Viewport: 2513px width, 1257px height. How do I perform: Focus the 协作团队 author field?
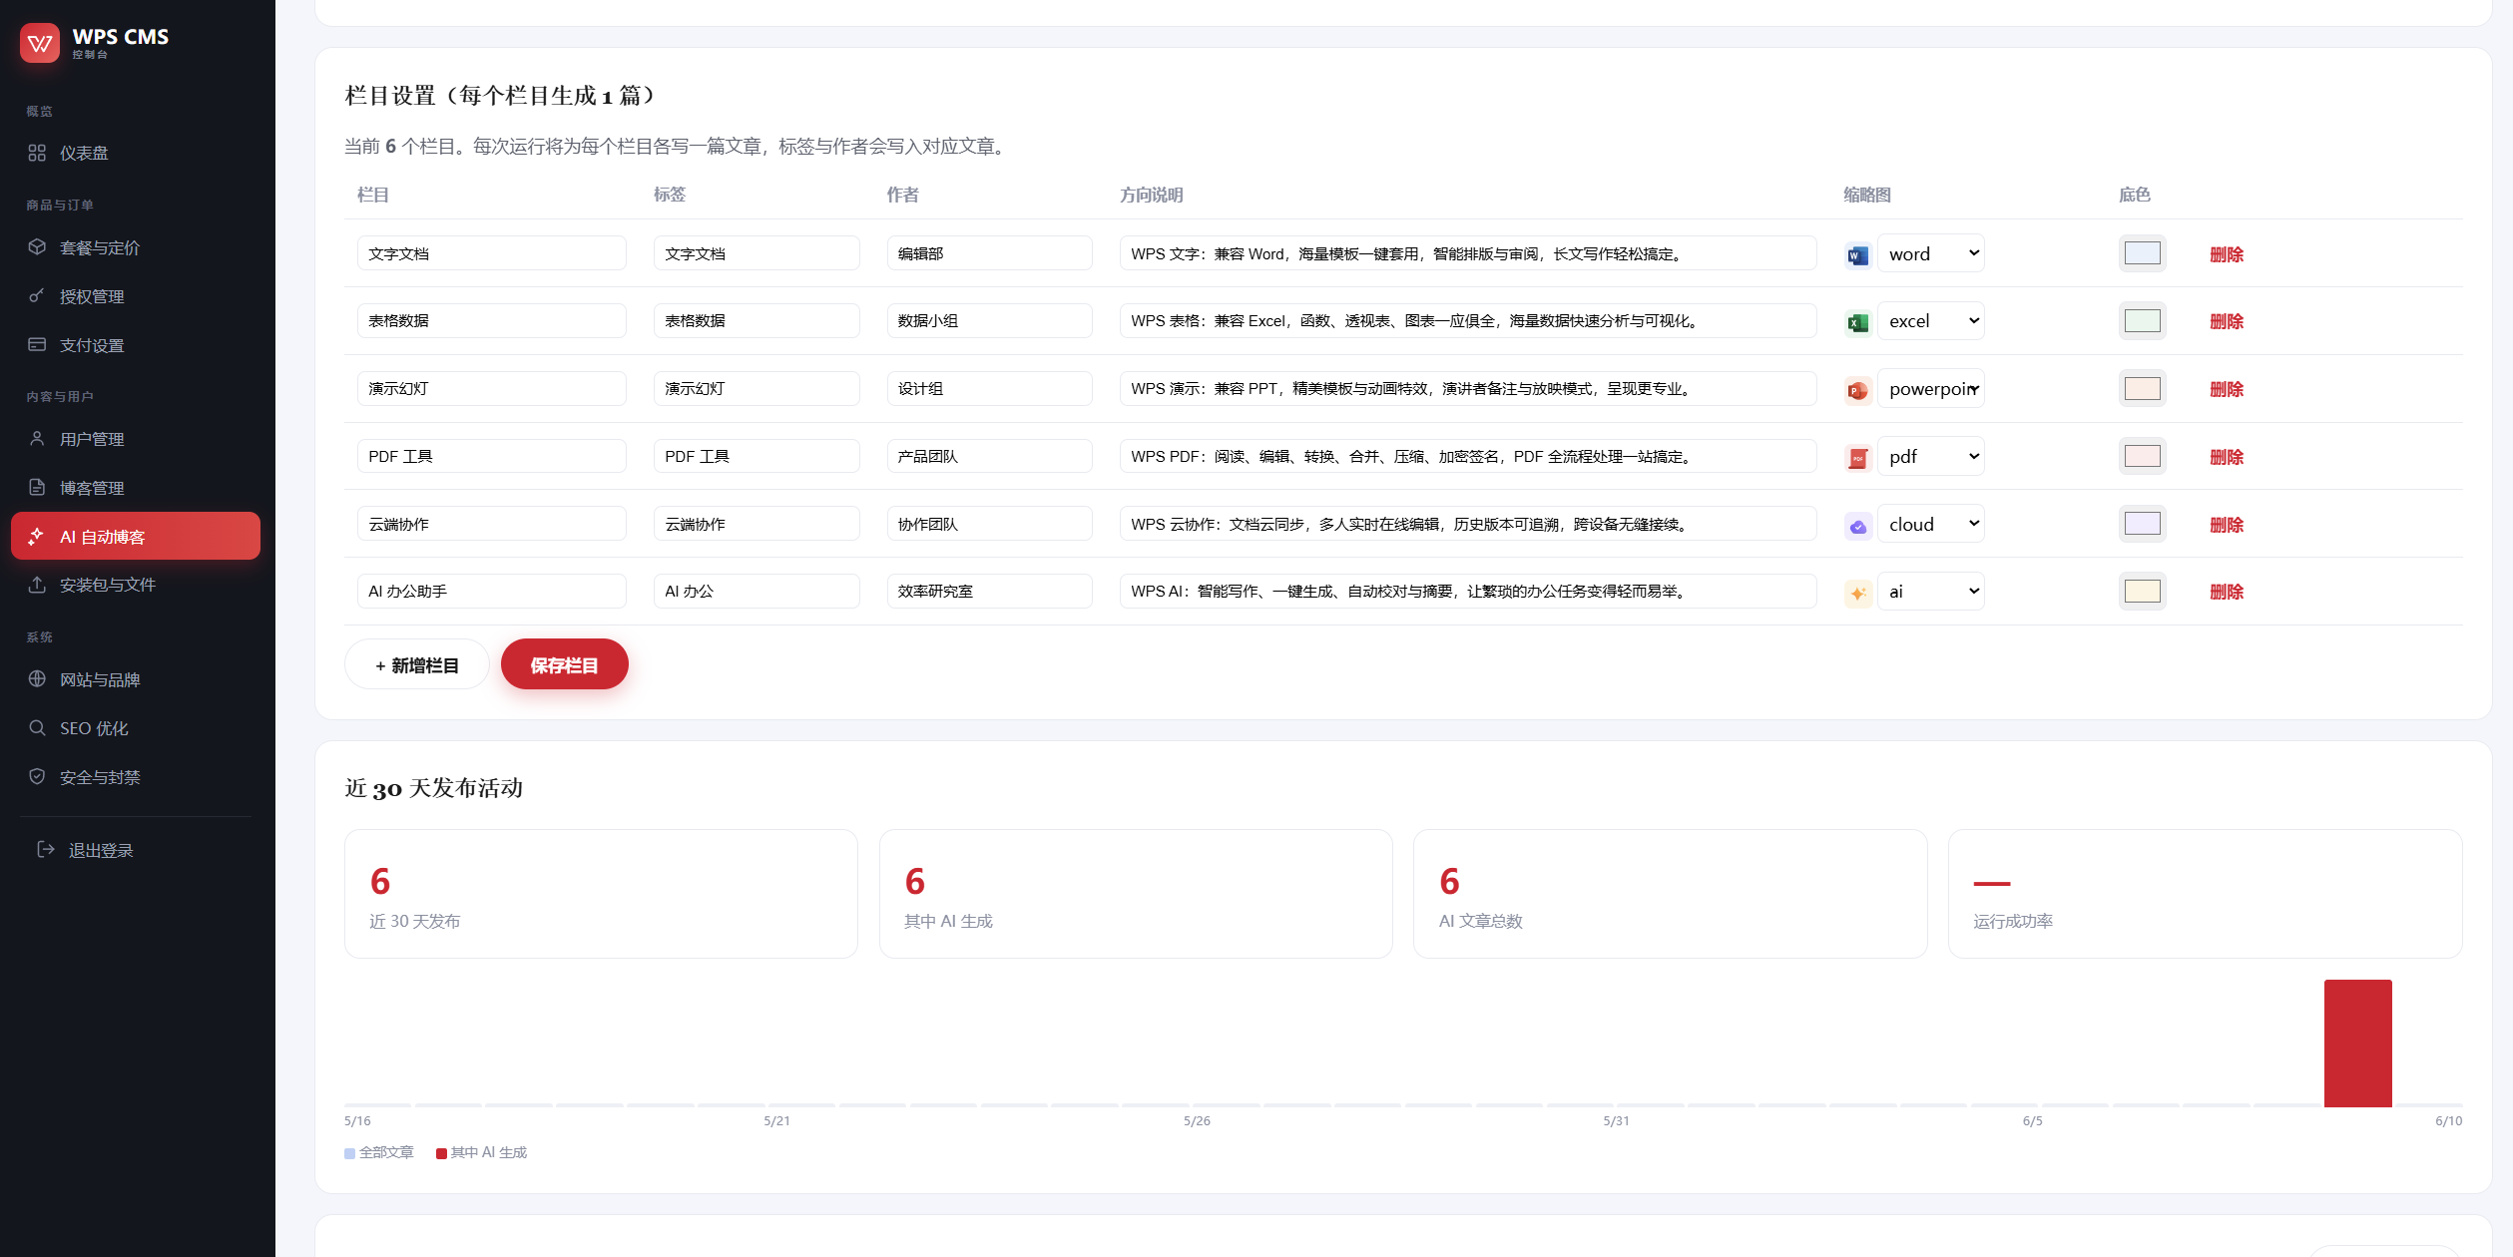(989, 524)
